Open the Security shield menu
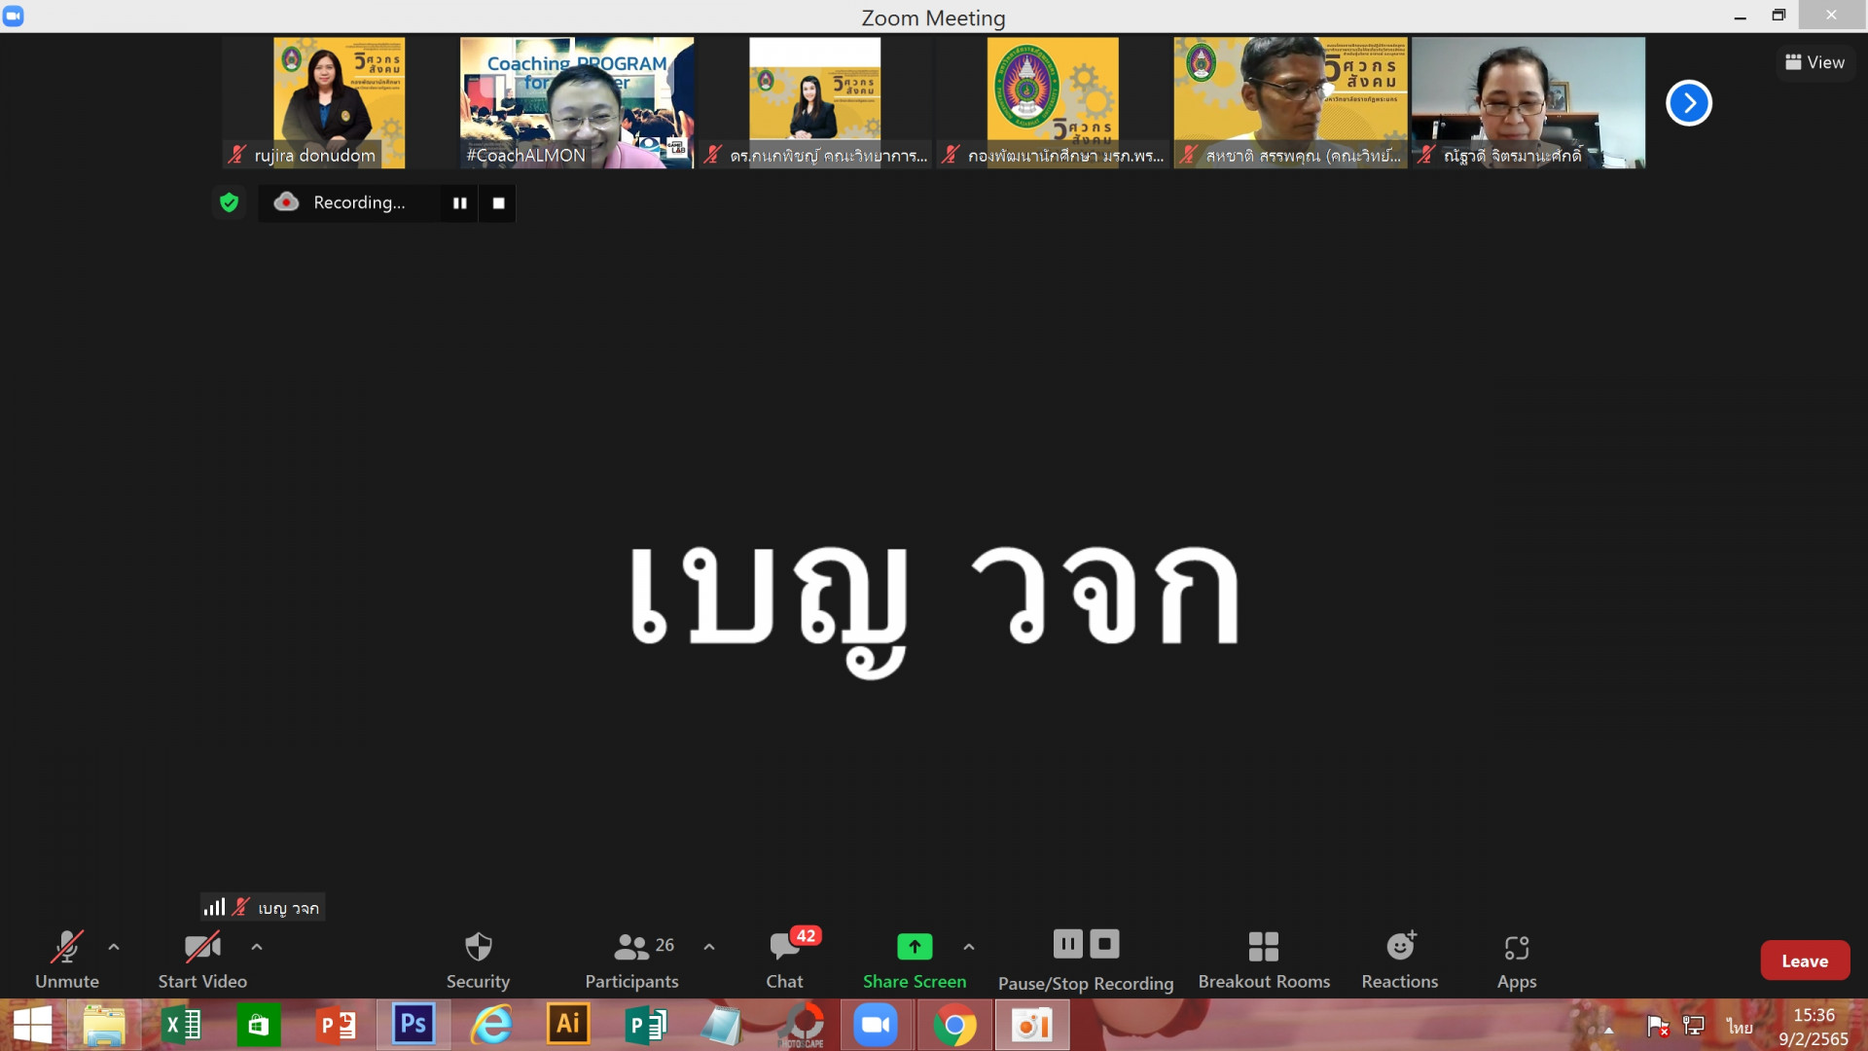This screenshot has width=1868, height=1051. coord(478,960)
